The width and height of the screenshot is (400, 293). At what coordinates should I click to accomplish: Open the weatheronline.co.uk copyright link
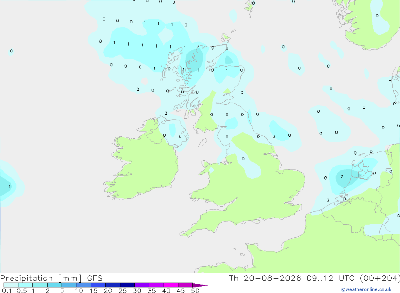click(x=366, y=289)
